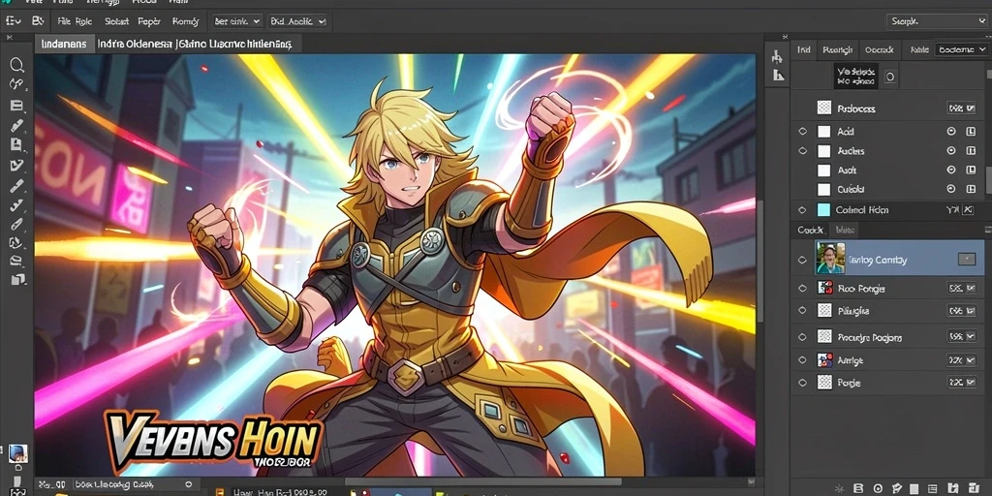Click the small round button beside the tooltip box
The height and width of the screenshot is (496, 992).
tap(890, 77)
